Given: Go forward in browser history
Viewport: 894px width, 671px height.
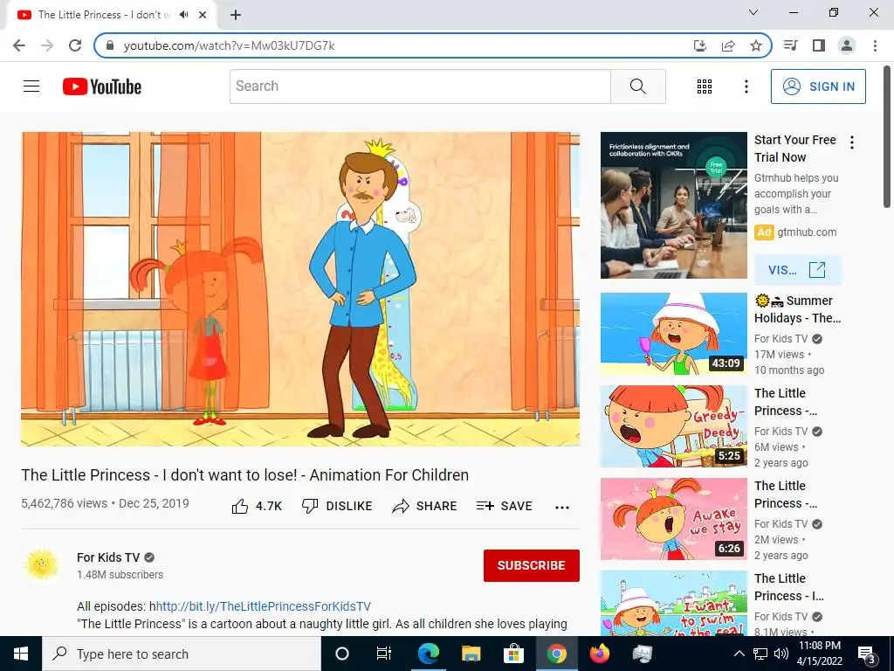Looking at the screenshot, I should [x=47, y=45].
